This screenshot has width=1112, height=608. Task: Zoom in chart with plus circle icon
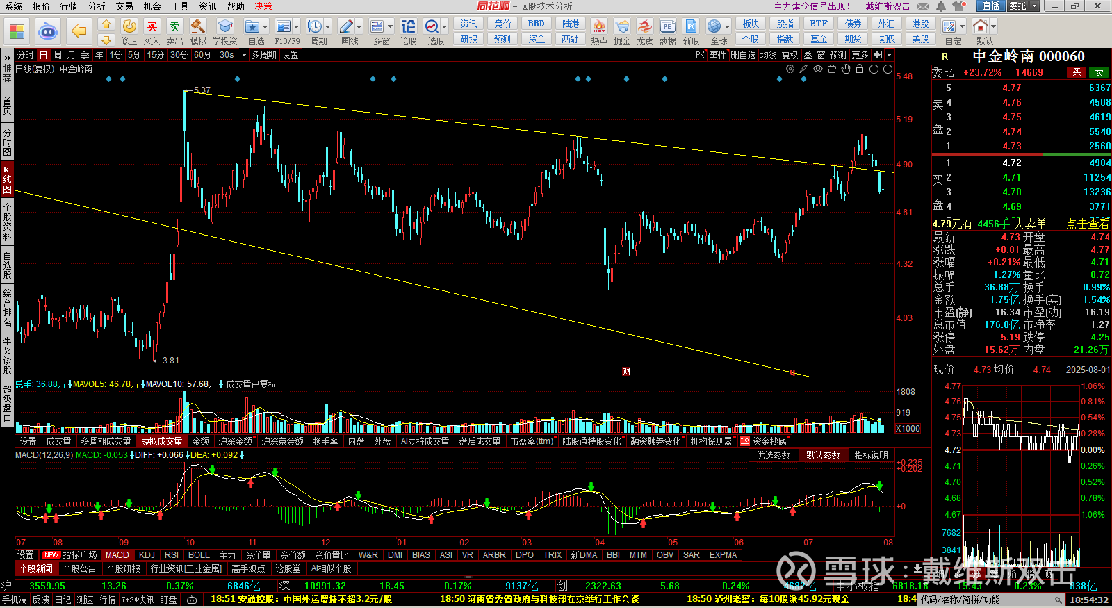tap(874, 69)
